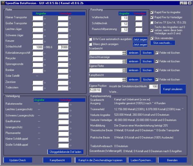Click Jetzt zeigen next to Bilanz
Screen dimensions: 193x166
pyautogui.click(x=140, y=45)
